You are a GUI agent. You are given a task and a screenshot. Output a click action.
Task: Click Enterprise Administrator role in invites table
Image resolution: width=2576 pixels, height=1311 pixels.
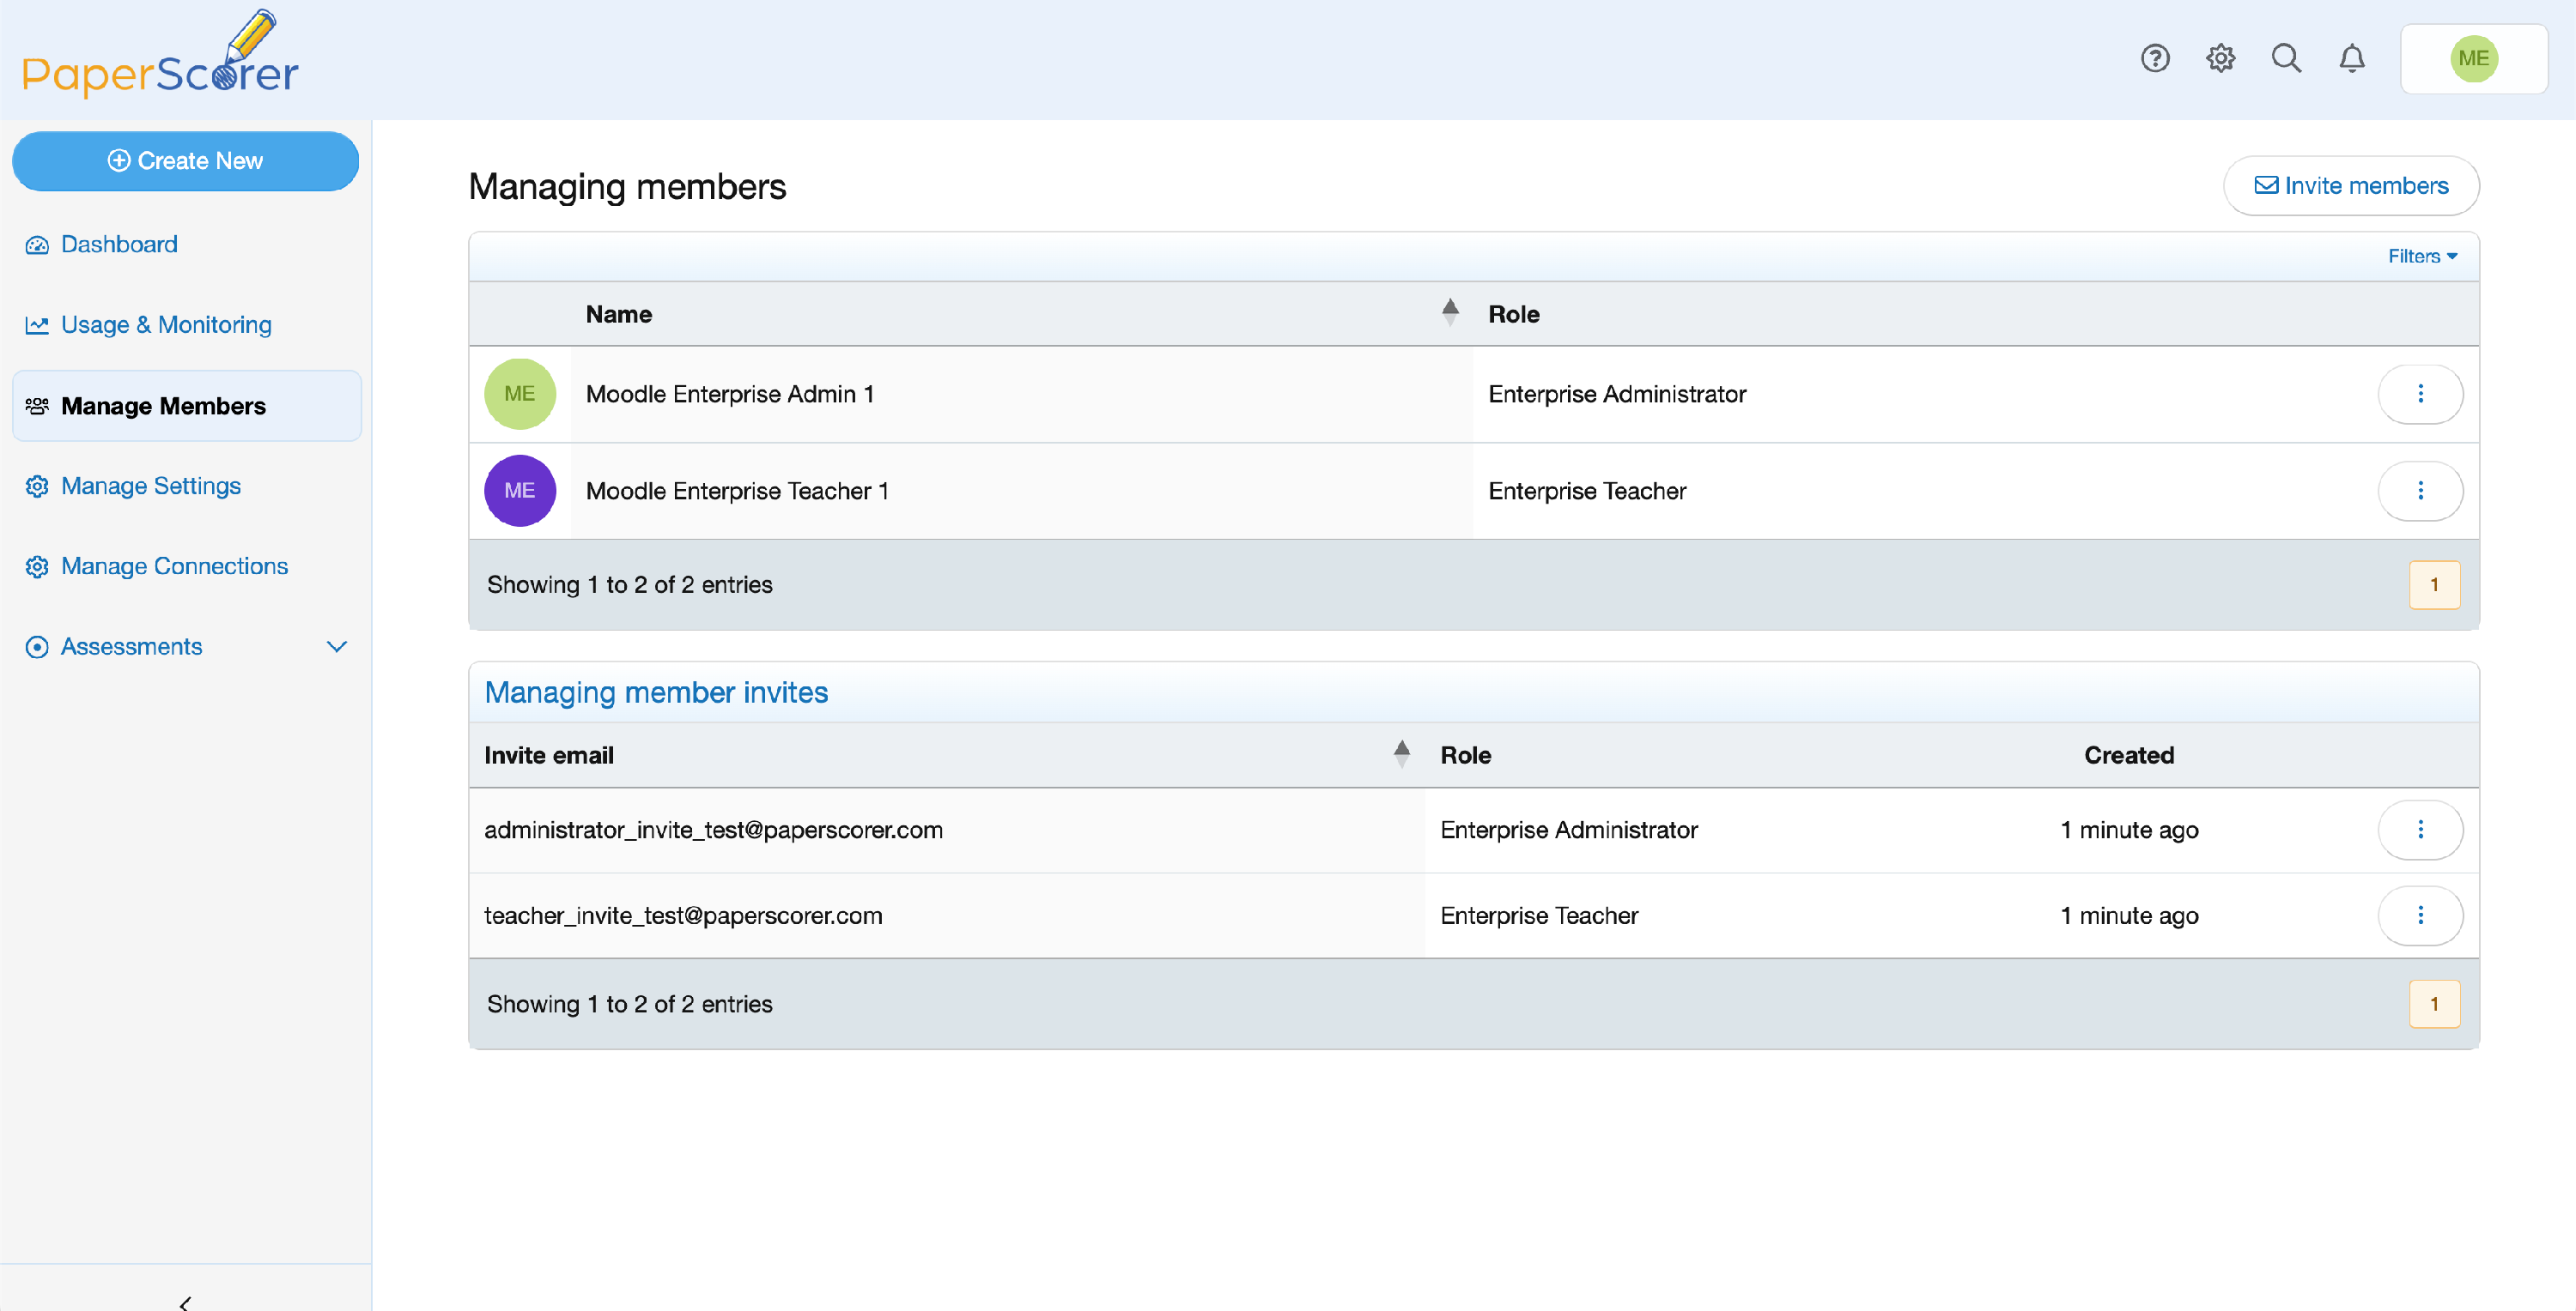coord(1569,830)
